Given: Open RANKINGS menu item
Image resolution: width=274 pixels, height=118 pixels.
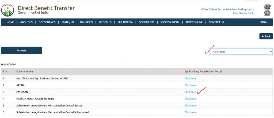Looking at the screenshot, I should [x=86, y=22].
